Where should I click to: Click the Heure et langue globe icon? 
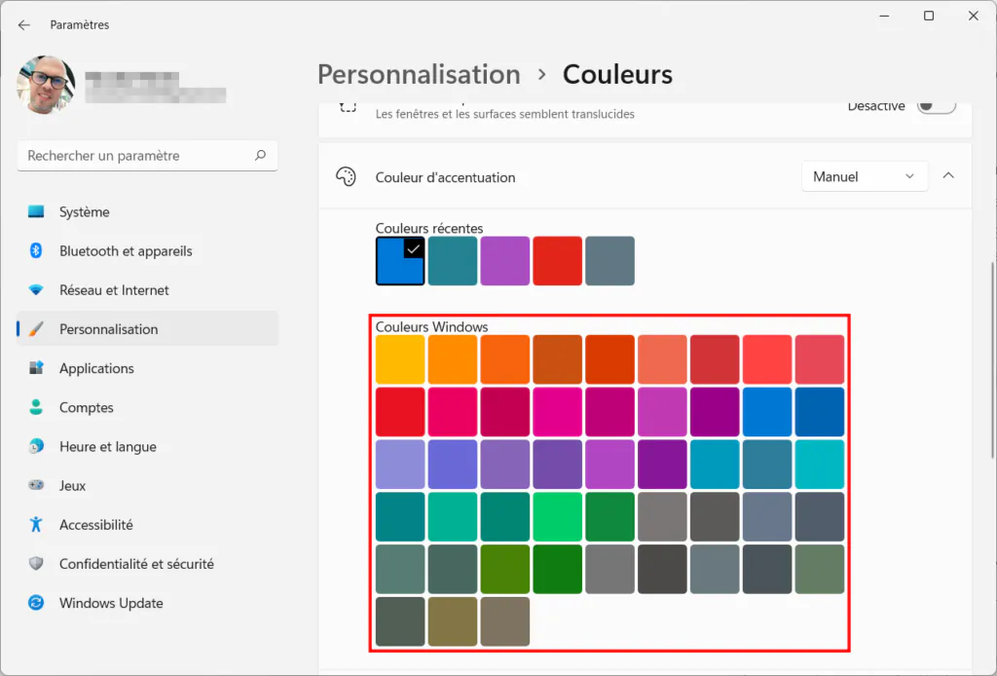click(36, 446)
